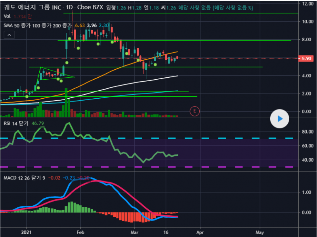Click the MACD histogram value -0.02
The width and height of the screenshot is (317, 237).
(x=54, y=178)
